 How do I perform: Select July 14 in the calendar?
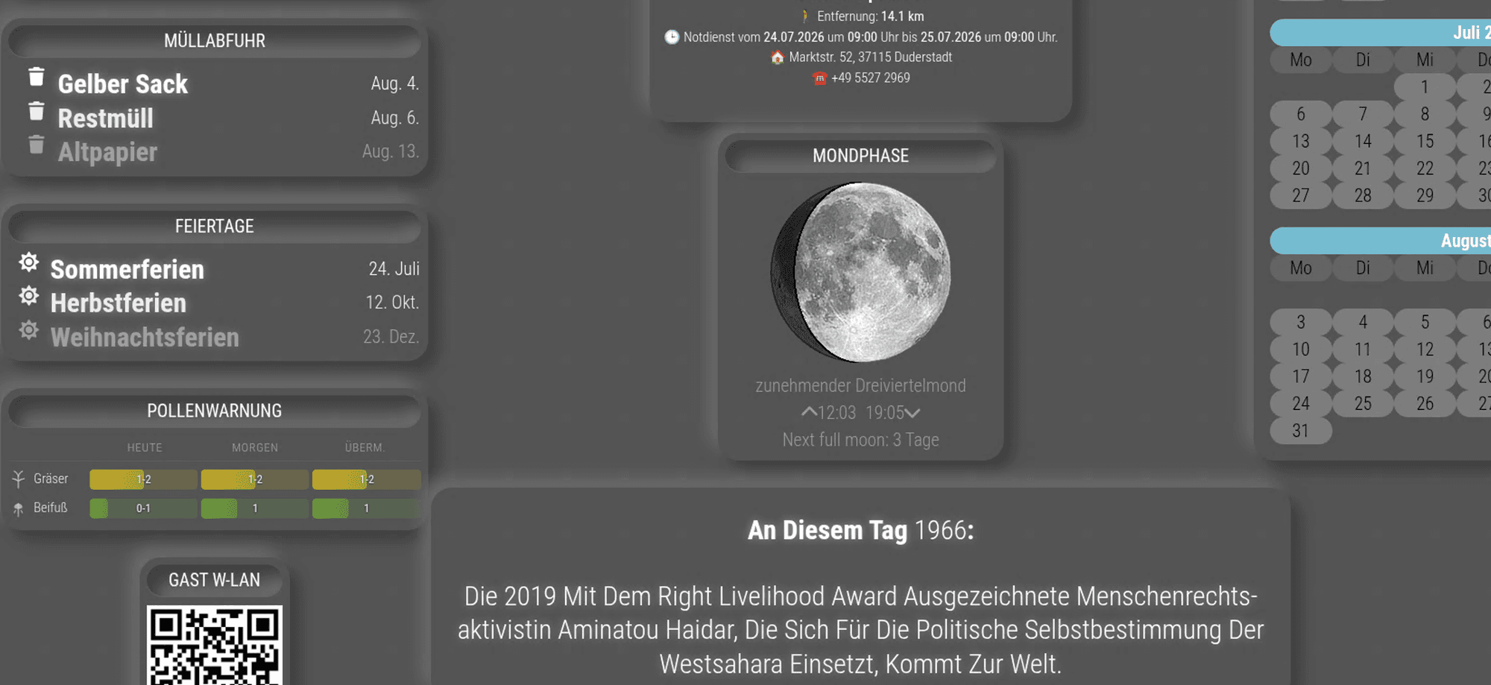(x=1363, y=141)
